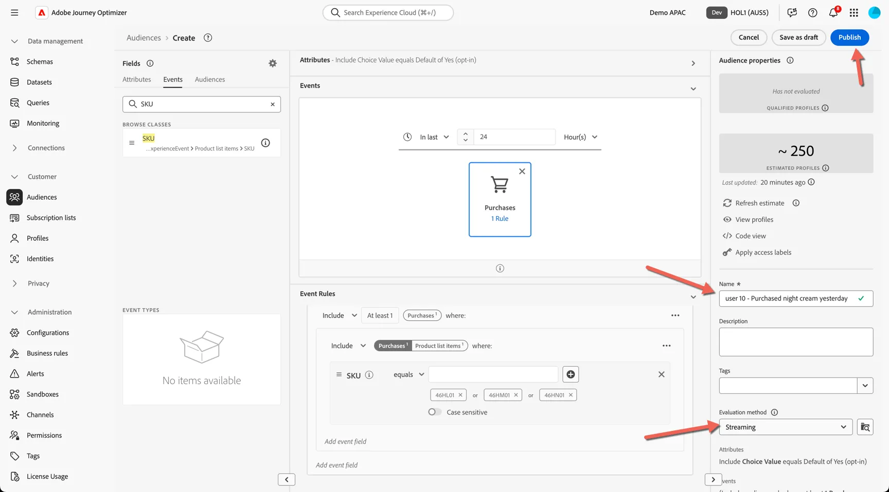Collapse the Events section chevron

pyautogui.click(x=693, y=89)
